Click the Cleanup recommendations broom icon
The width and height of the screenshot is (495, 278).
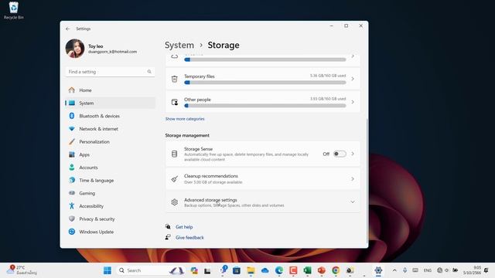174,179
